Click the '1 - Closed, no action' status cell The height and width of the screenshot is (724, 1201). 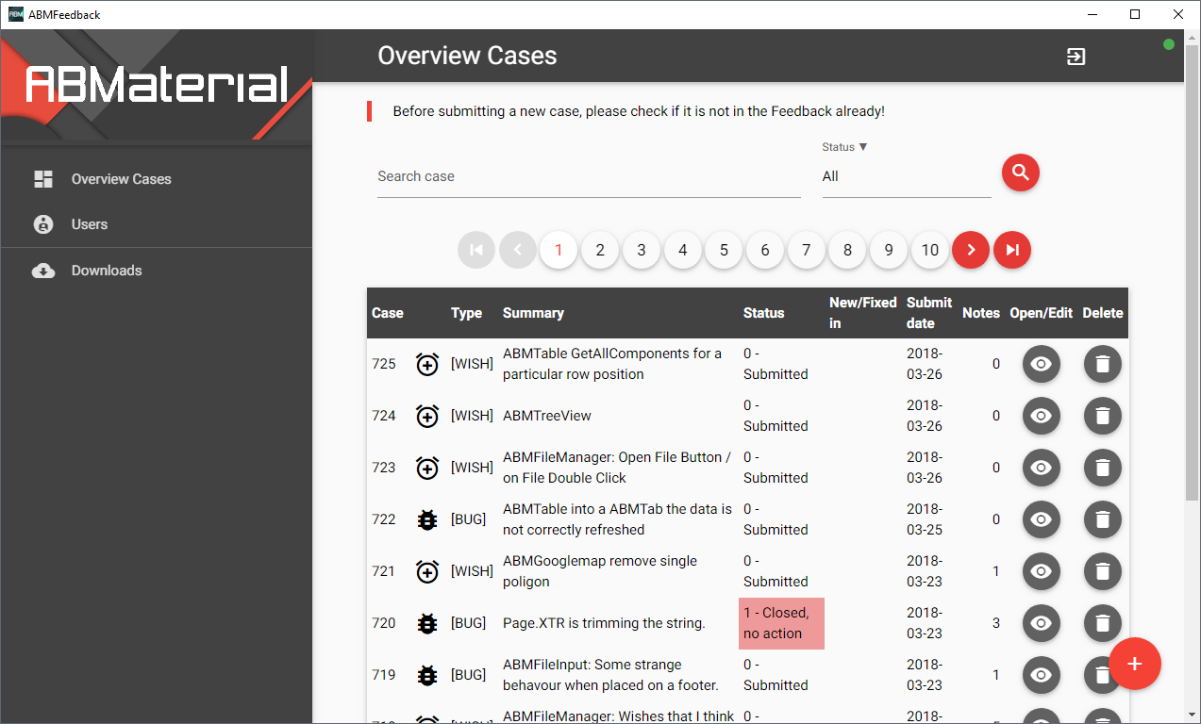pyautogui.click(x=781, y=623)
